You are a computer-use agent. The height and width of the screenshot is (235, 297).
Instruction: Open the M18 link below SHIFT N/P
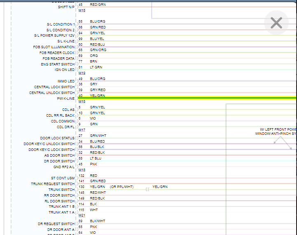(82, 10)
